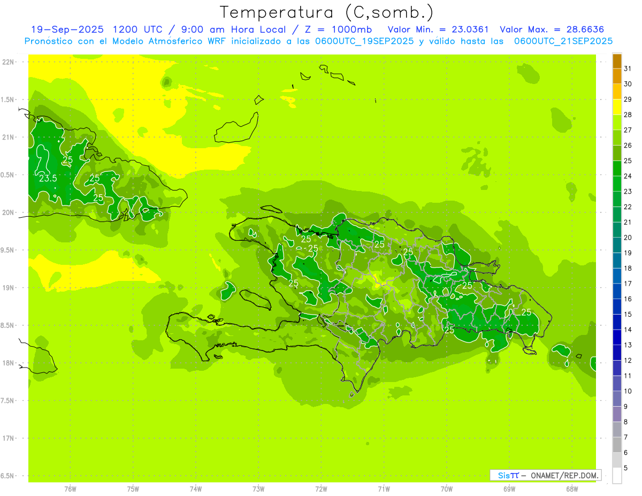The image size is (642, 496).
Task: Click the SisPI ONAMET/REP.DOM. watermark box
Action: (545, 475)
